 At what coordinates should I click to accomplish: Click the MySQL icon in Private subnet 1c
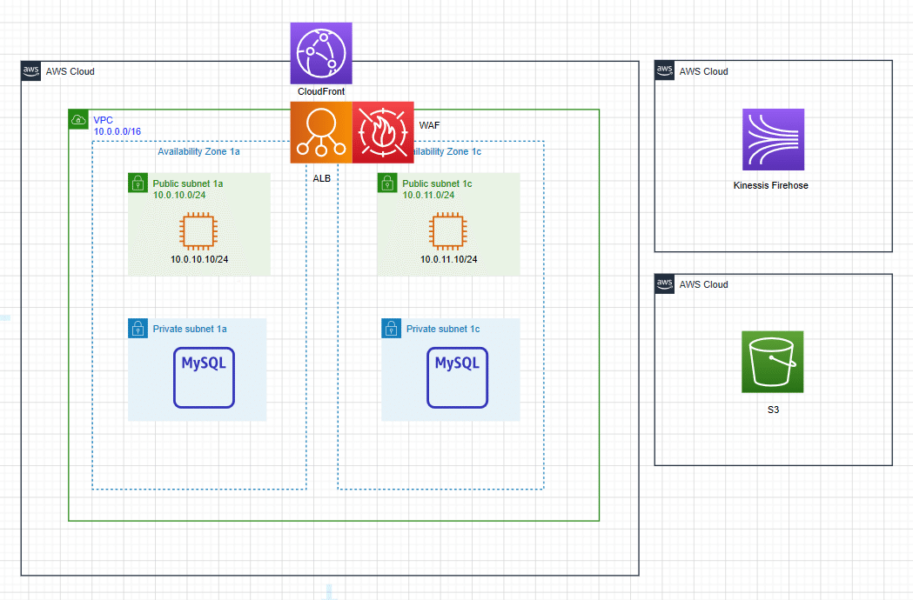pos(457,377)
